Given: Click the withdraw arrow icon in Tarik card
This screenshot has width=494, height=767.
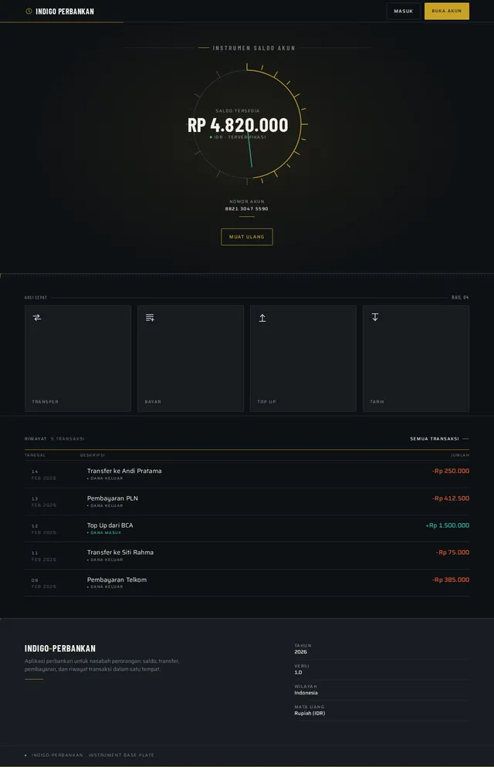Looking at the screenshot, I should point(375,317).
